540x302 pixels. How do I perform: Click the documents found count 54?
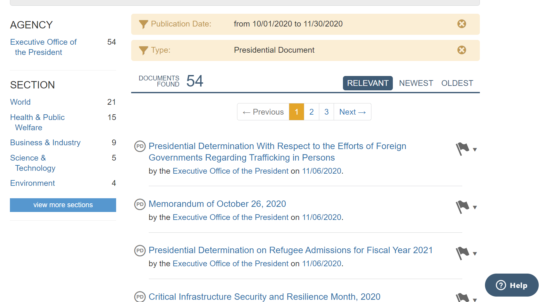click(195, 81)
